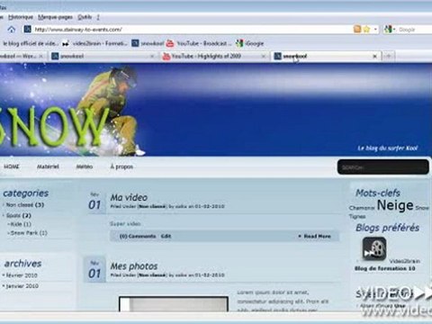Switch to the second snowkool tab
This screenshot has height=324, width=432.
coord(102,56)
